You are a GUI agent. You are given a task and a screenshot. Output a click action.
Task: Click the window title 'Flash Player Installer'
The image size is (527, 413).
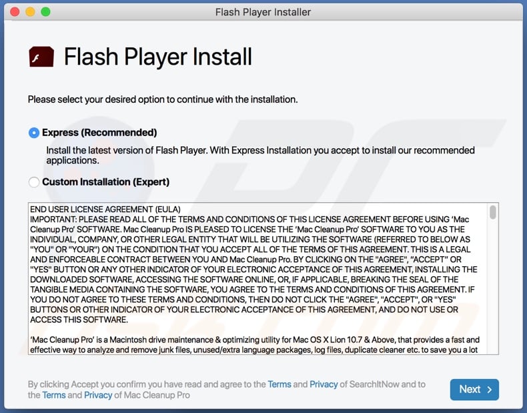(x=263, y=12)
